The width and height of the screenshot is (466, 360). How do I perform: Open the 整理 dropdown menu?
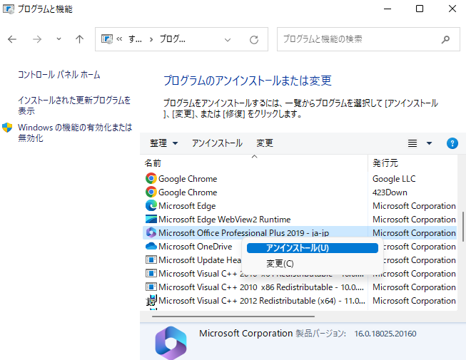point(163,143)
